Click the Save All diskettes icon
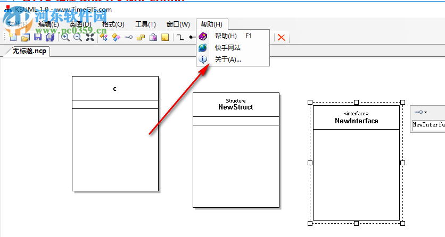 click(50, 37)
